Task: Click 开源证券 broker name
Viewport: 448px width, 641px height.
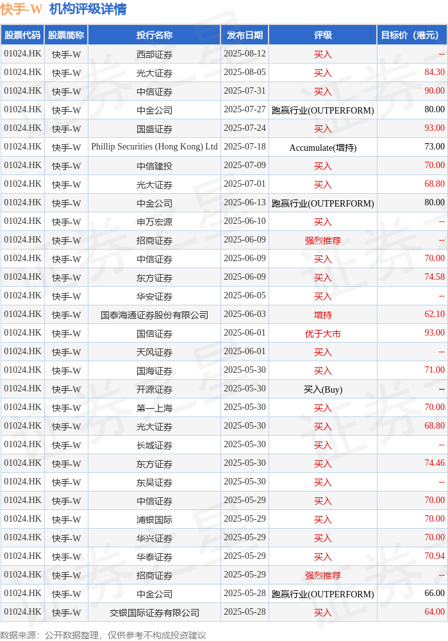Action: [154, 389]
